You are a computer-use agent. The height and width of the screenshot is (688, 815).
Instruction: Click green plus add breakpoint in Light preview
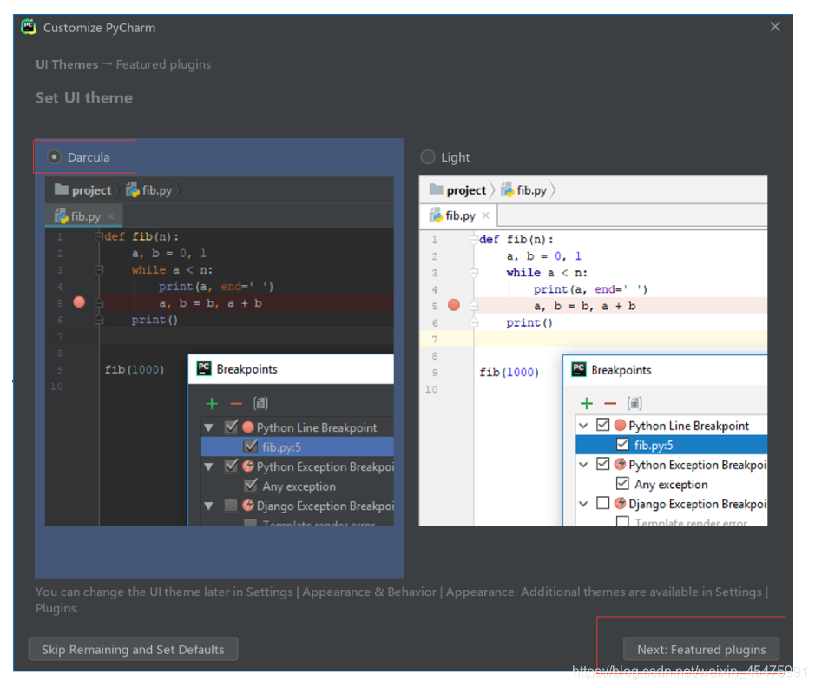coord(587,403)
